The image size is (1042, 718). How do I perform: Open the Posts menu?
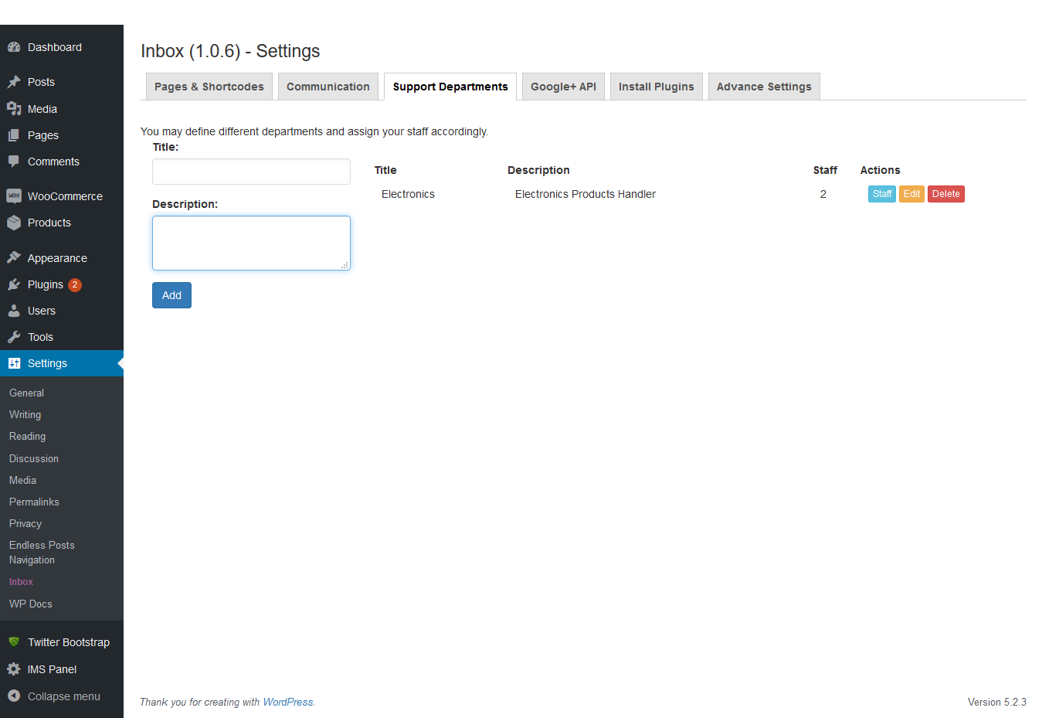[62, 82]
